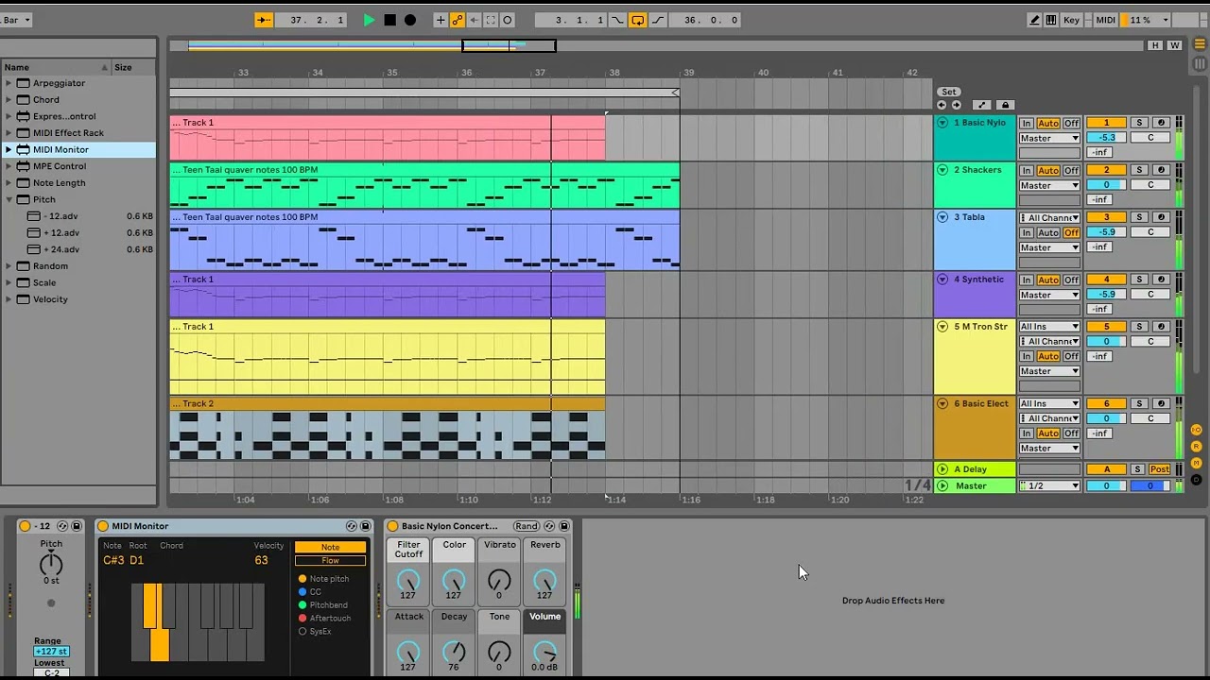Click hot-swap icon on MIDI Monitor device

pyautogui.click(x=352, y=526)
